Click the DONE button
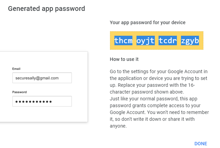This screenshot has height=148, width=220. click(201, 144)
